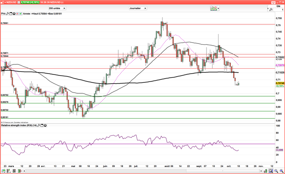
Task: Click the second bottom-left toolbar icon with dropdown
Action: (x=8, y=171)
